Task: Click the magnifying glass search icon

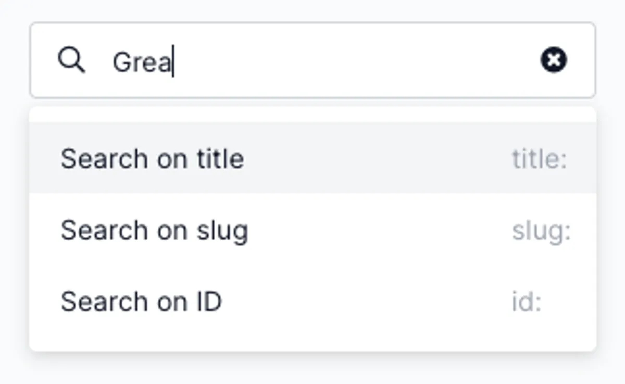Action: click(x=71, y=60)
